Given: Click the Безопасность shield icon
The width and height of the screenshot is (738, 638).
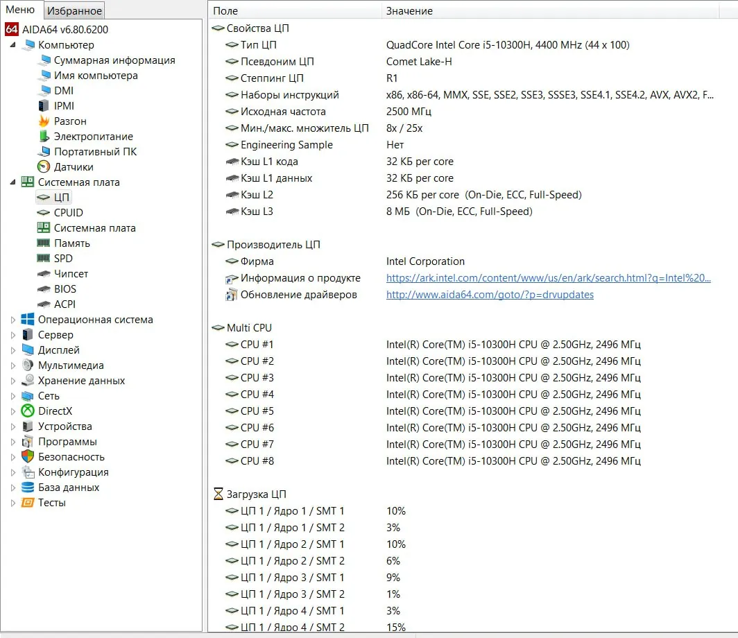Looking at the screenshot, I should [x=28, y=456].
